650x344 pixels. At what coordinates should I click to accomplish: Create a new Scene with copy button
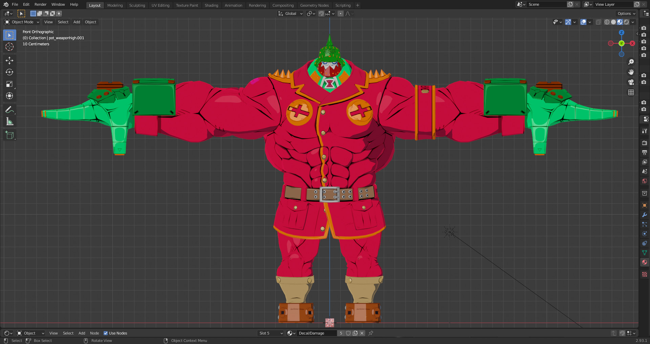(x=570, y=4)
